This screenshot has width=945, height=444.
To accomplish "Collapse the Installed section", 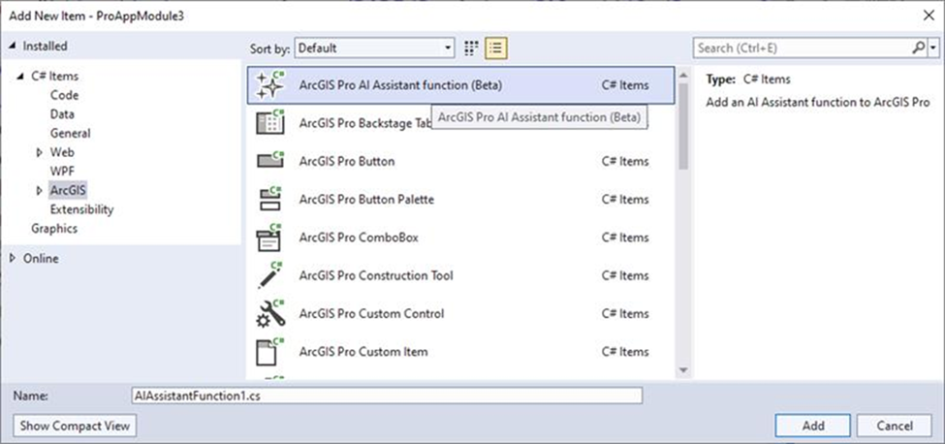I will point(12,46).
